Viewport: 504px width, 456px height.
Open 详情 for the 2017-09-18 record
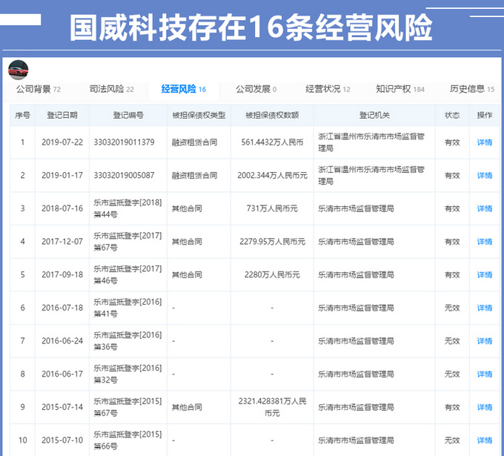(x=484, y=274)
